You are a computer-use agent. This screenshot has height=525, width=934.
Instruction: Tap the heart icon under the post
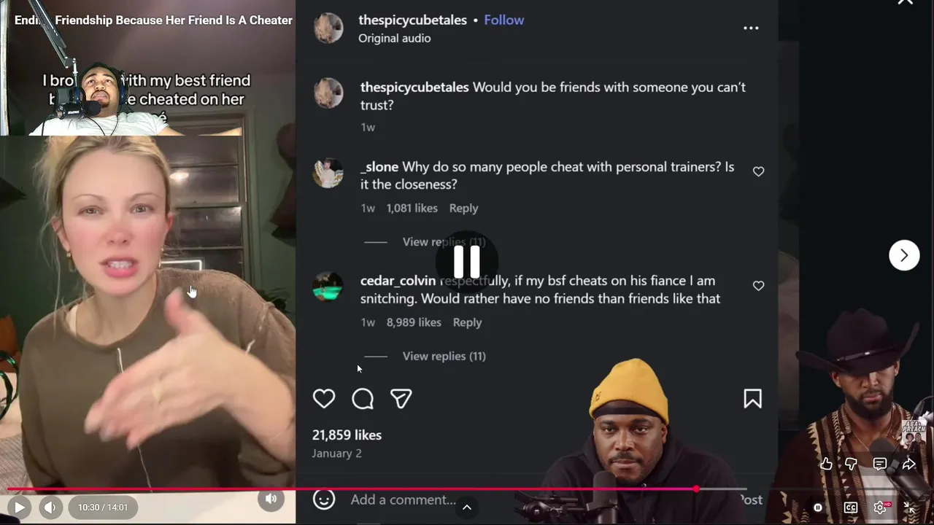point(324,399)
